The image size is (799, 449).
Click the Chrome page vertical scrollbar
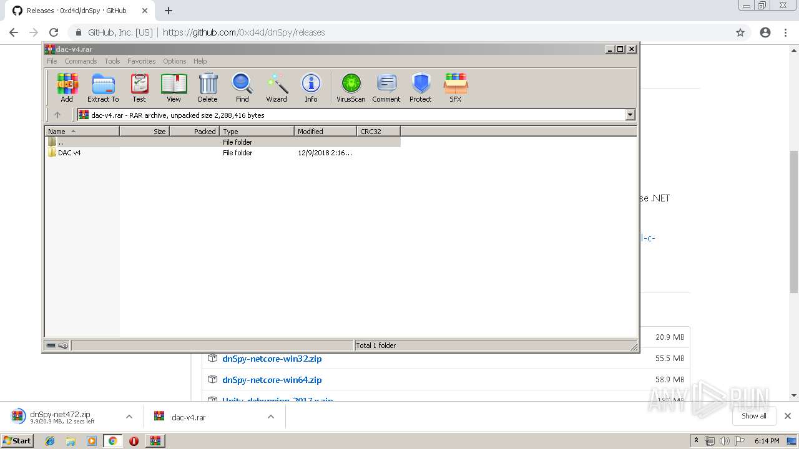coord(793,221)
